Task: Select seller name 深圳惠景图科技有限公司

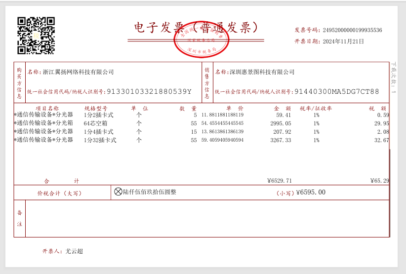Action: click(x=262, y=72)
